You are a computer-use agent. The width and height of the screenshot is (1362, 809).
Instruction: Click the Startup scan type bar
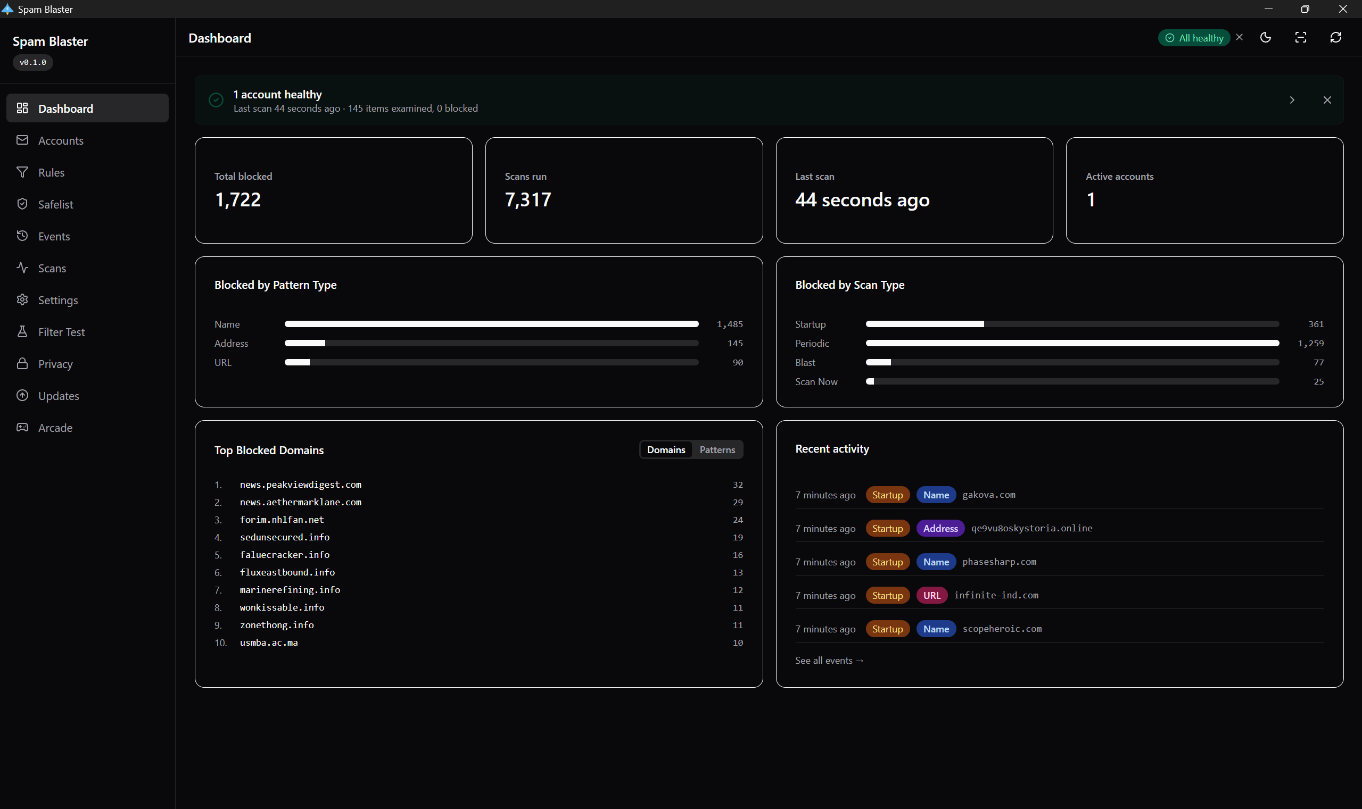(1072, 324)
